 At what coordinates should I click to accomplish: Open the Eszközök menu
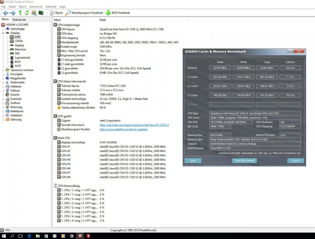[51, 7]
